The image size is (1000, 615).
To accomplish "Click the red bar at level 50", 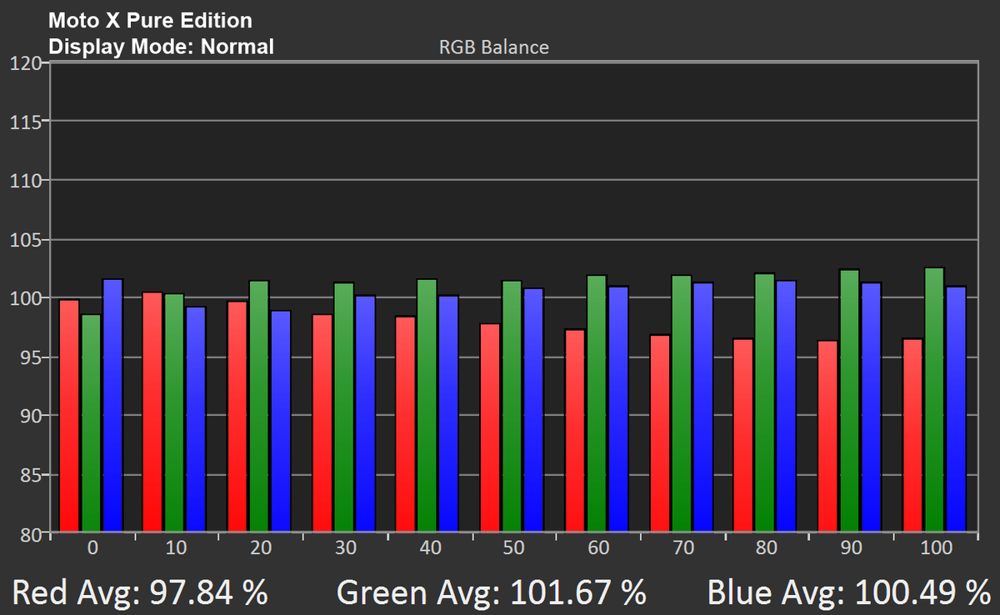I will tap(490, 427).
